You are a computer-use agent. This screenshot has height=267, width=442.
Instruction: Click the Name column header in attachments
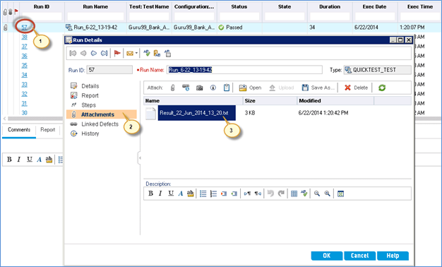point(193,100)
